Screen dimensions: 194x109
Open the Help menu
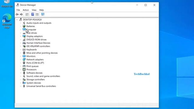pyautogui.click(x=42, y=10)
